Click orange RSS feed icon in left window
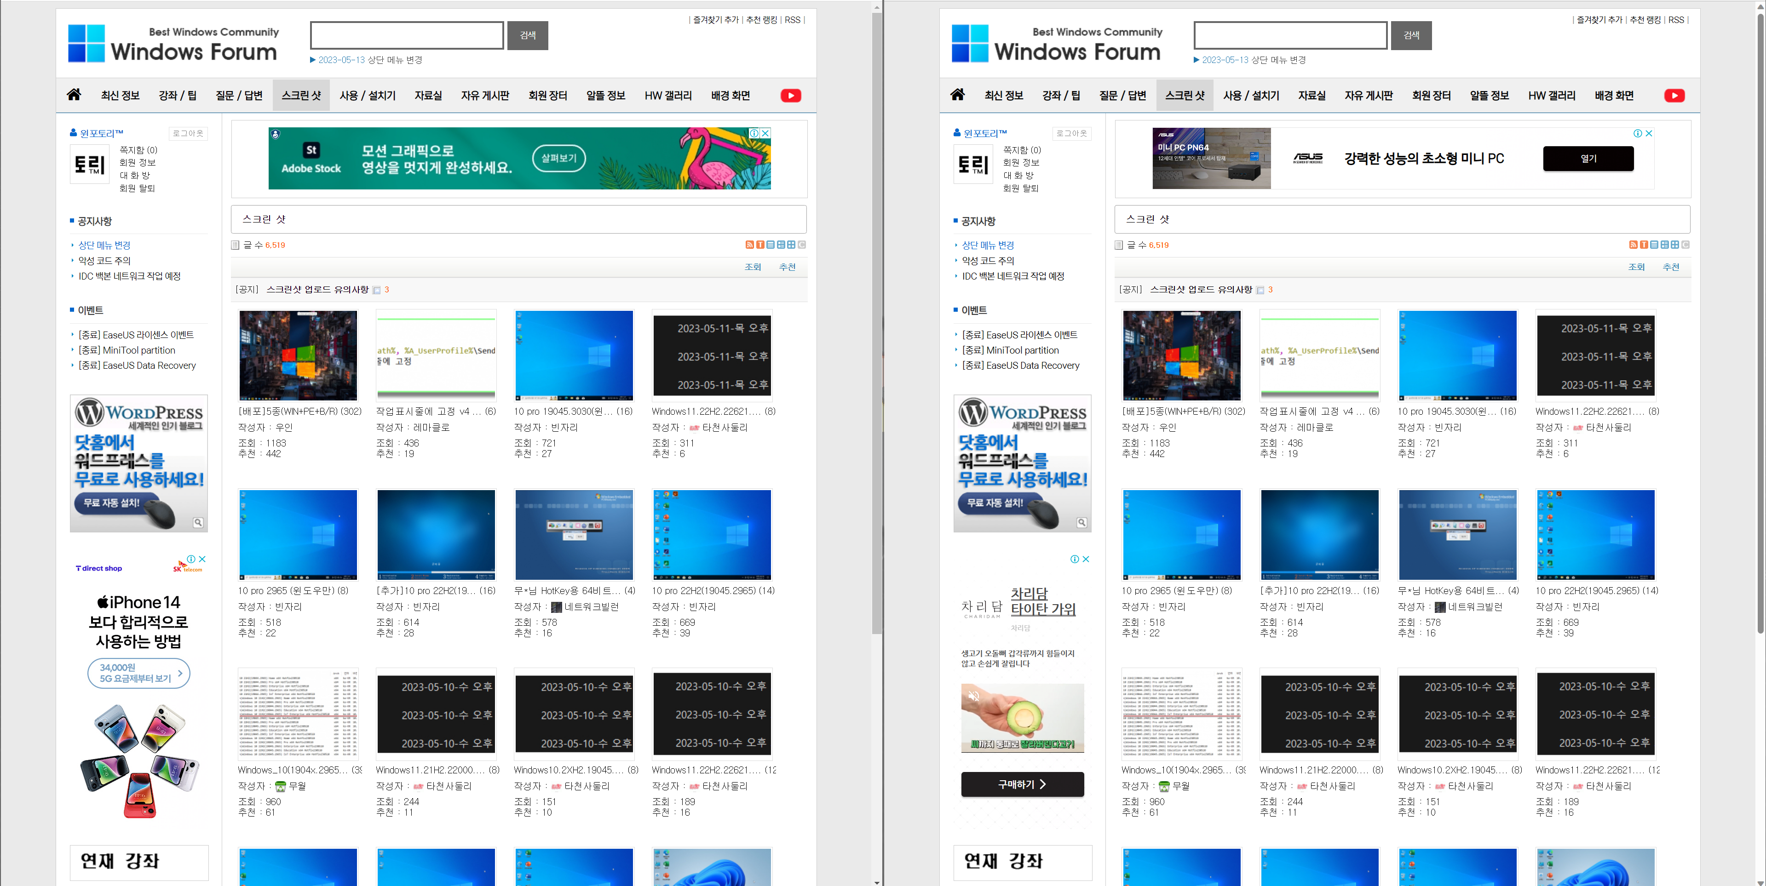1766x886 pixels. click(749, 245)
